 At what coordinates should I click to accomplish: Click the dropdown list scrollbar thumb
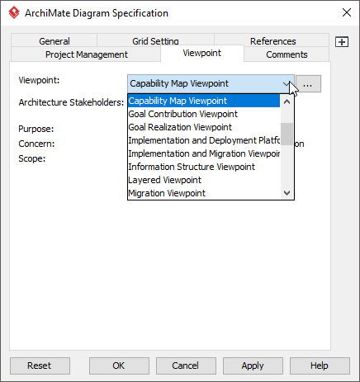point(287,134)
